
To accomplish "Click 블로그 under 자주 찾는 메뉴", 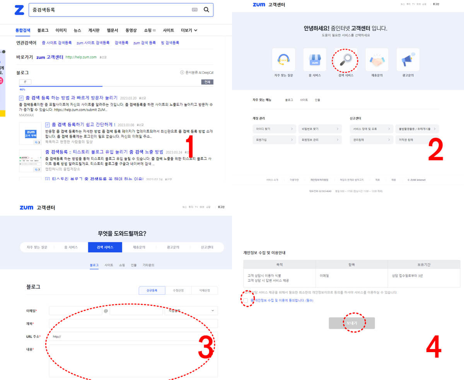I will point(289,100).
